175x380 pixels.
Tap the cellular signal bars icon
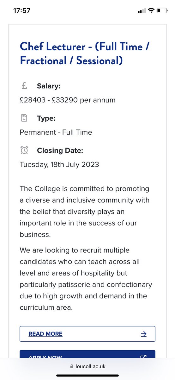coord(141,11)
